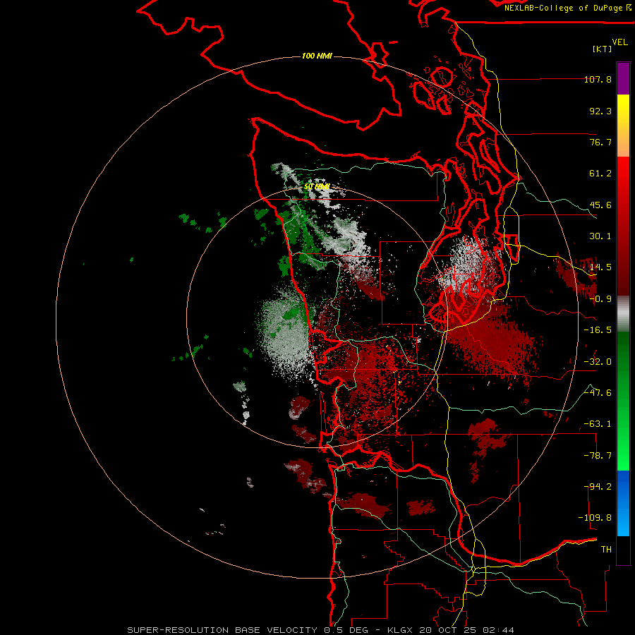The width and height of the screenshot is (635, 635).
Task: Select the 30.1 scale value
Action: [600, 236]
